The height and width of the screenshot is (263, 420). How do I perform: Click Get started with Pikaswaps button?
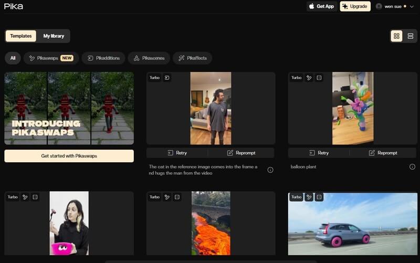[69, 156]
